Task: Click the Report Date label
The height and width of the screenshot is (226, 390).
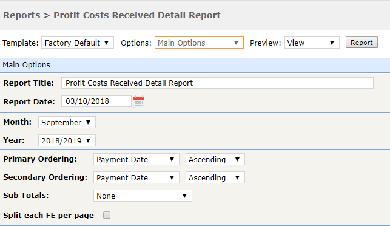Action: click(29, 101)
